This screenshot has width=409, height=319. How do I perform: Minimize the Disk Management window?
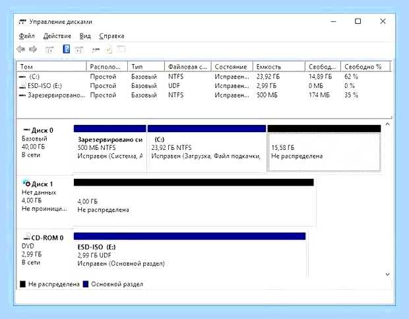click(x=333, y=22)
